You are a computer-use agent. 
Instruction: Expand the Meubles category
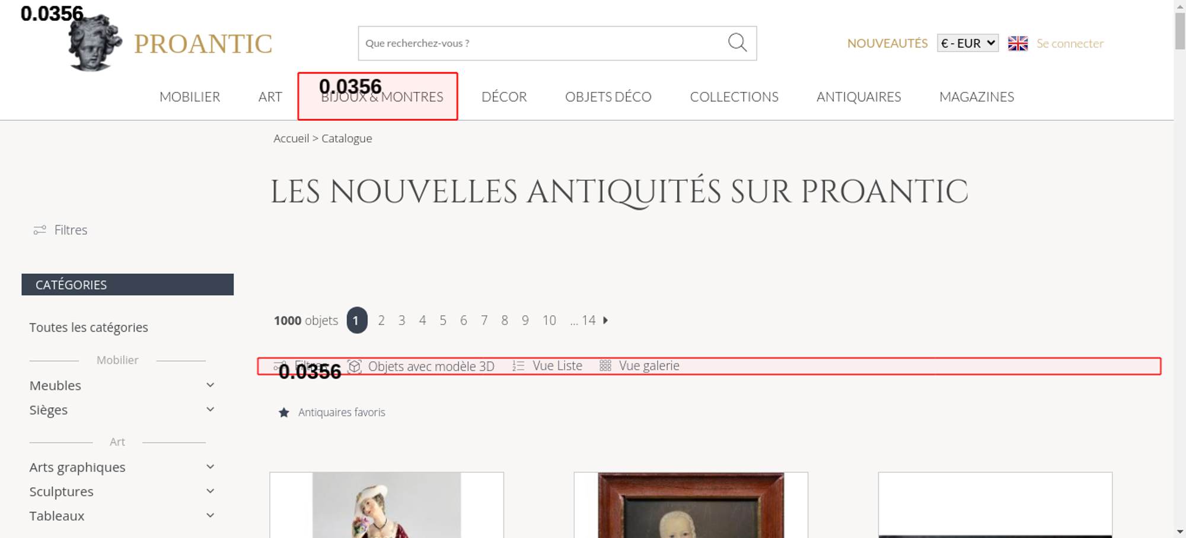[x=210, y=385]
